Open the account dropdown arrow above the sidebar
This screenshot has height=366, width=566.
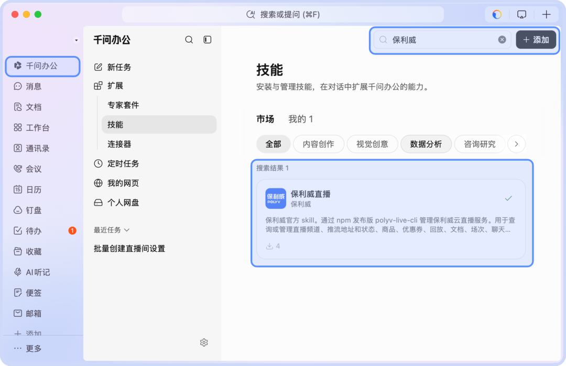76,40
